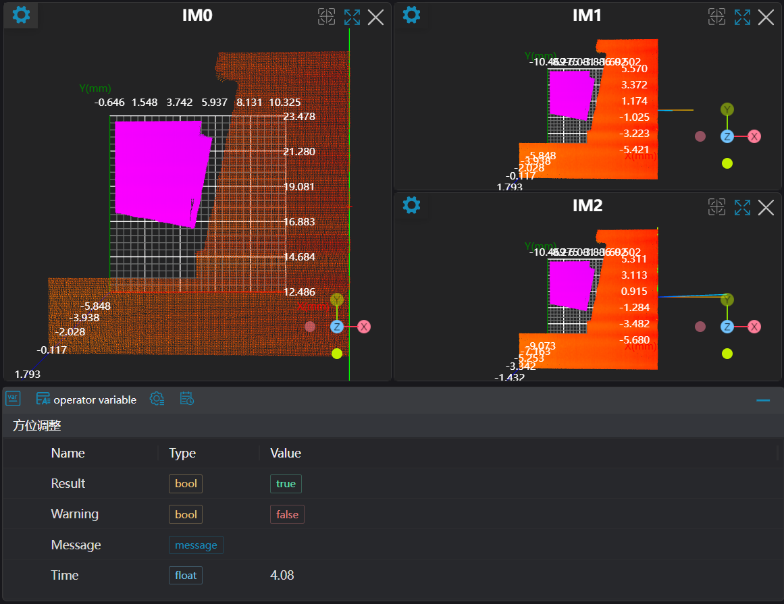Open settings gear in IM2 viewer
This screenshot has height=604, width=784.
click(x=411, y=204)
